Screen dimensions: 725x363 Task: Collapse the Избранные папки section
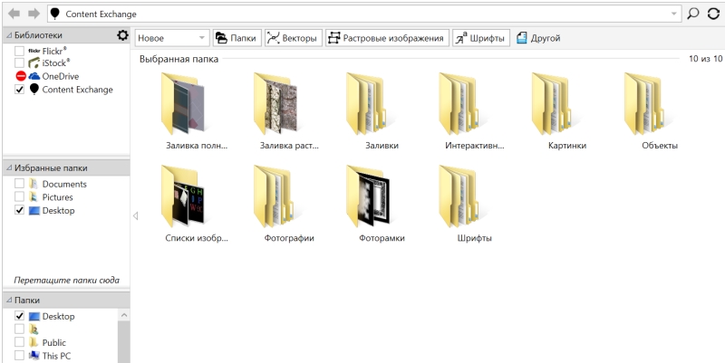click(x=9, y=168)
